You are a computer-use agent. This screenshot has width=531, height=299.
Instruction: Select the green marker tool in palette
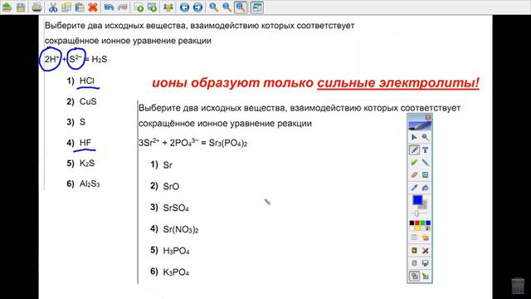tap(414, 163)
